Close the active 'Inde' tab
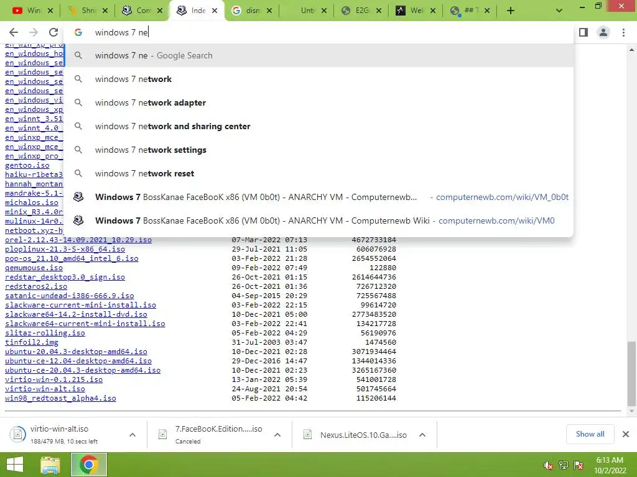637x477 pixels. click(x=215, y=11)
